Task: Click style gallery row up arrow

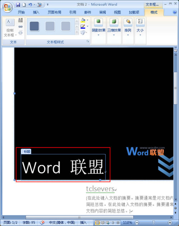Action: coord(77,21)
